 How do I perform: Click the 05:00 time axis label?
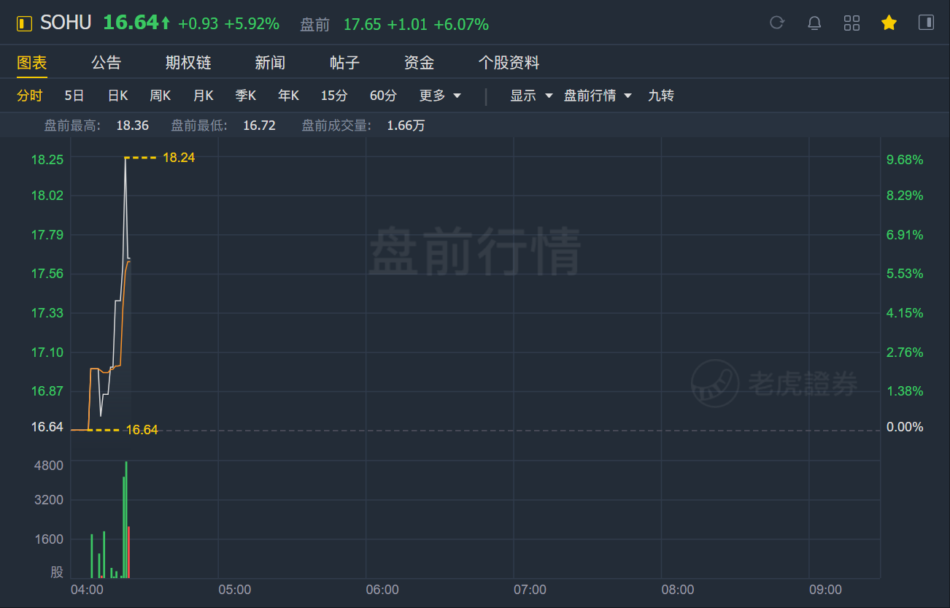235,590
